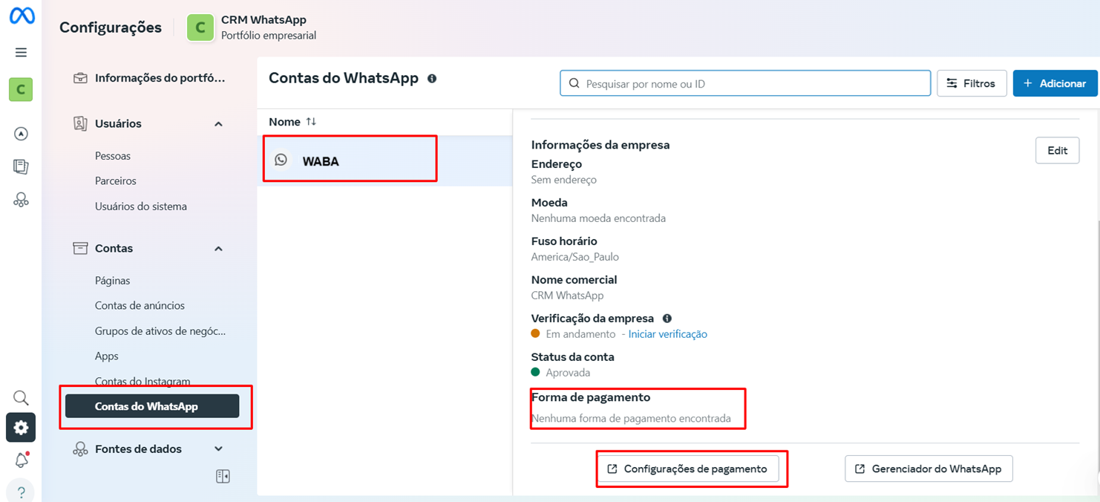The height and width of the screenshot is (502, 1100).
Task: Open help via the question mark icon
Action: pos(21,491)
